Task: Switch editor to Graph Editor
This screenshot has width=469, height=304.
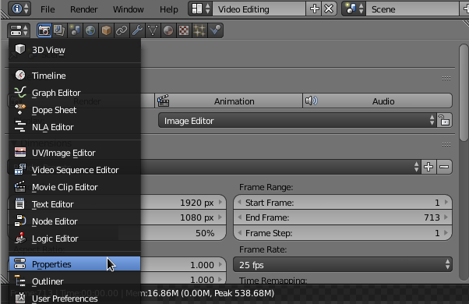Action: coord(75,93)
